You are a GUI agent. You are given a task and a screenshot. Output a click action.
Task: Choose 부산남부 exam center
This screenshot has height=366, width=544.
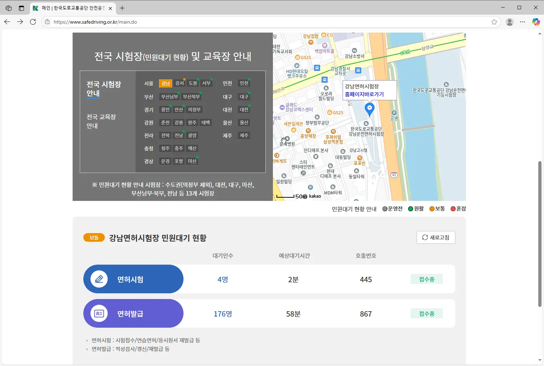169,96
